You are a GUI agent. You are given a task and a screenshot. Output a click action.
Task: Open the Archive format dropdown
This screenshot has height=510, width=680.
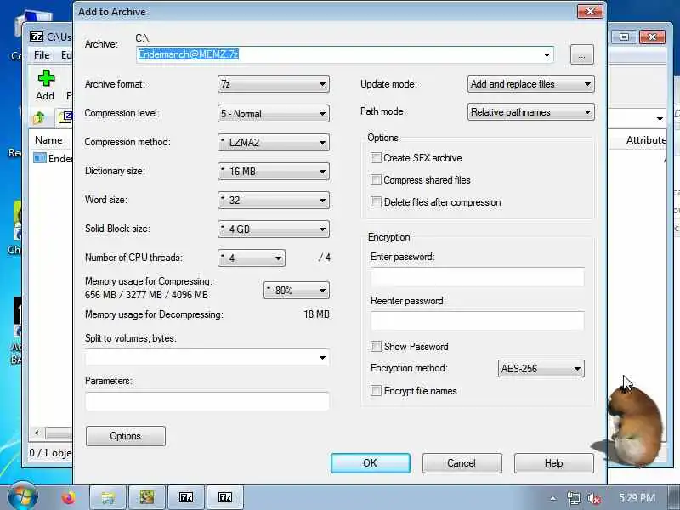[x=274, y=84]
